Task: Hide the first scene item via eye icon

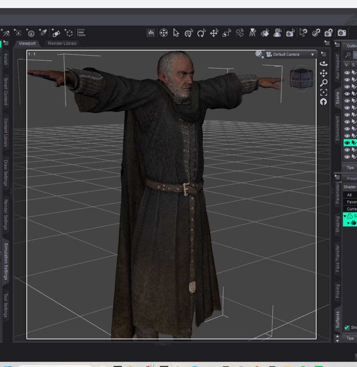Action: pos(347,72)
